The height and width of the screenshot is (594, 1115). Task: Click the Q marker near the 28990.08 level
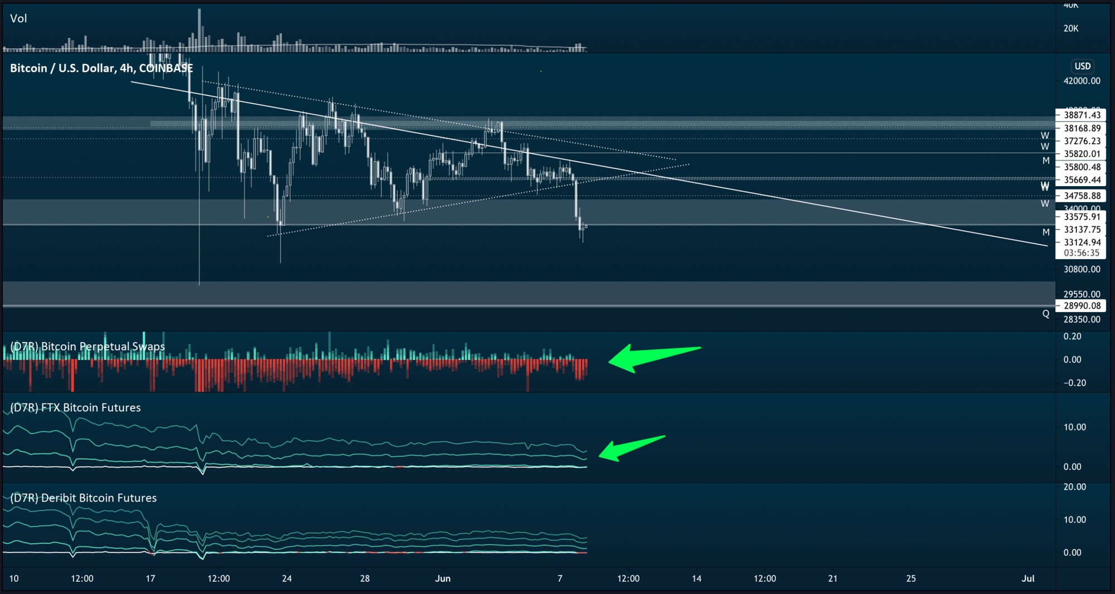pos(1046,314)
